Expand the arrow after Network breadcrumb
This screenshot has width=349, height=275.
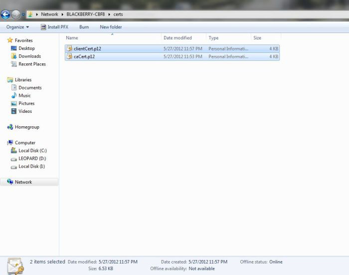(62, 14)
